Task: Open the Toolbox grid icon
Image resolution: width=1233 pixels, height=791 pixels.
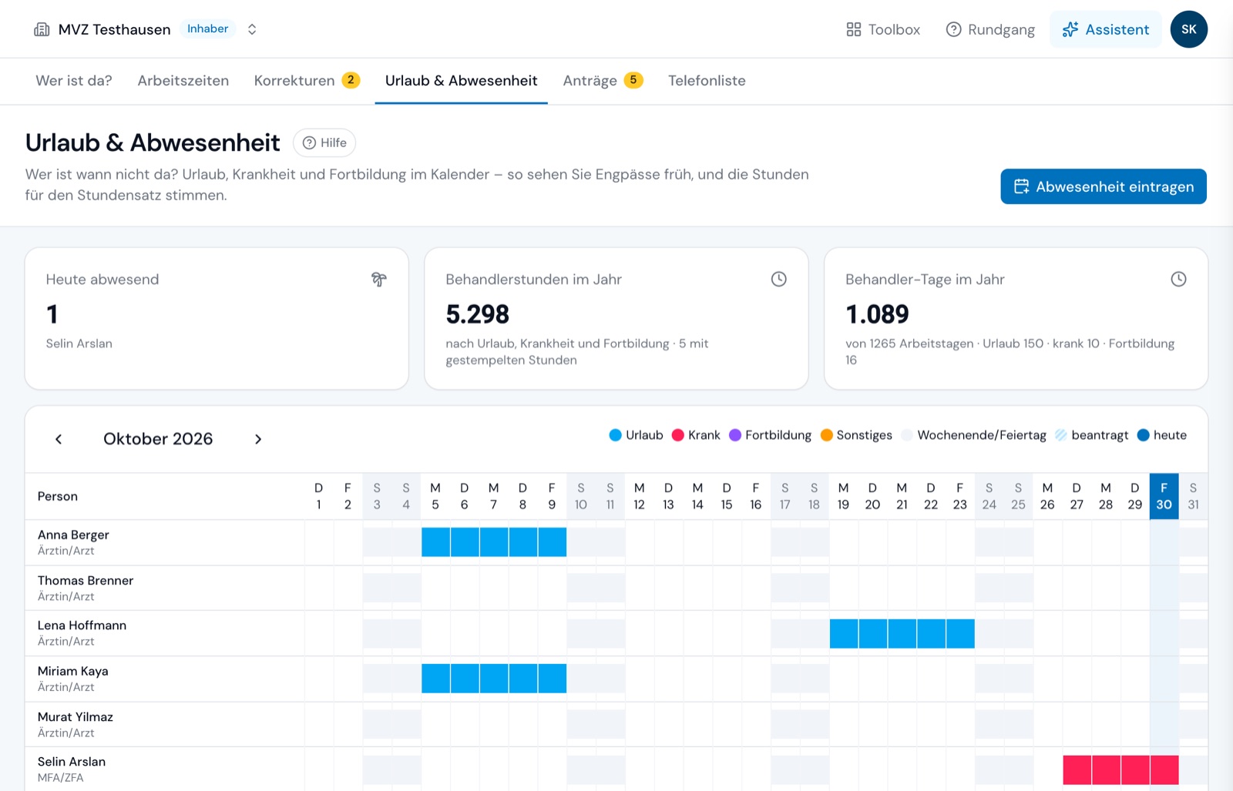Action: [853, 29]
